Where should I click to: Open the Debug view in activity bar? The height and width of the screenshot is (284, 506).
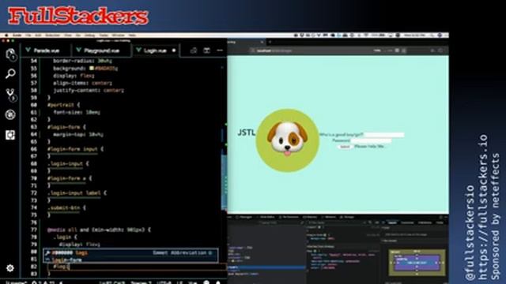pyautogui.click(x=10, y=114)
